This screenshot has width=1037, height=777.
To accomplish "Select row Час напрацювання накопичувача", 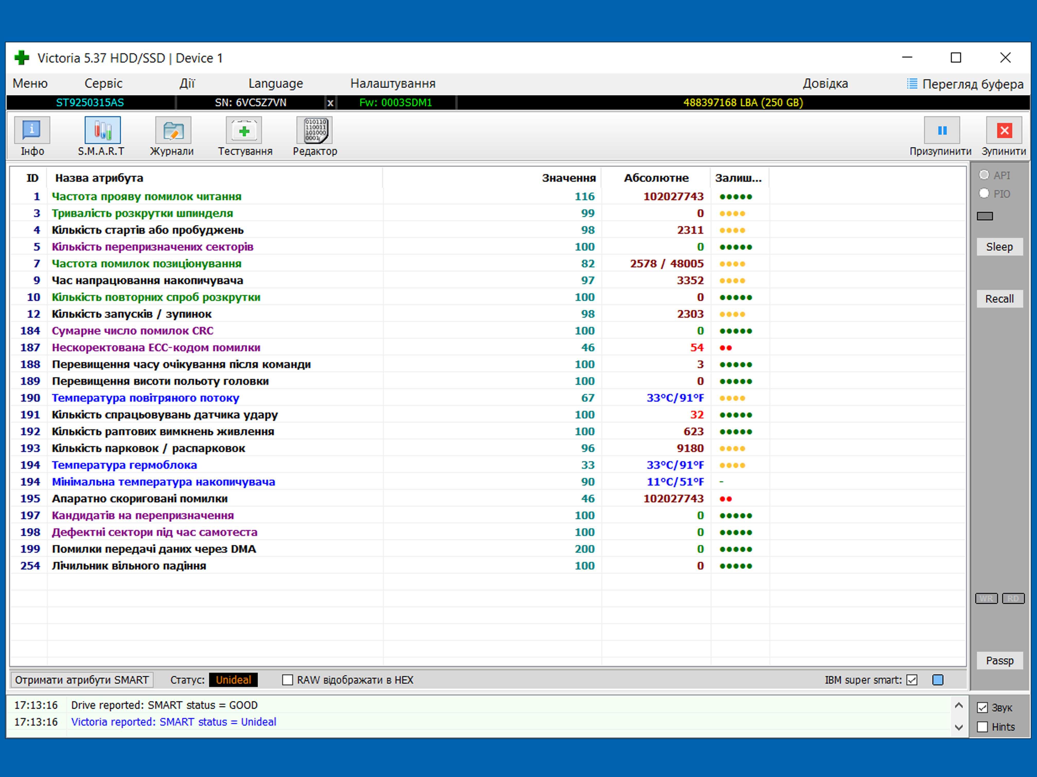I will [x=488, y=281].
